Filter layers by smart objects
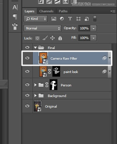117x144 pixels. click(87, 19)
